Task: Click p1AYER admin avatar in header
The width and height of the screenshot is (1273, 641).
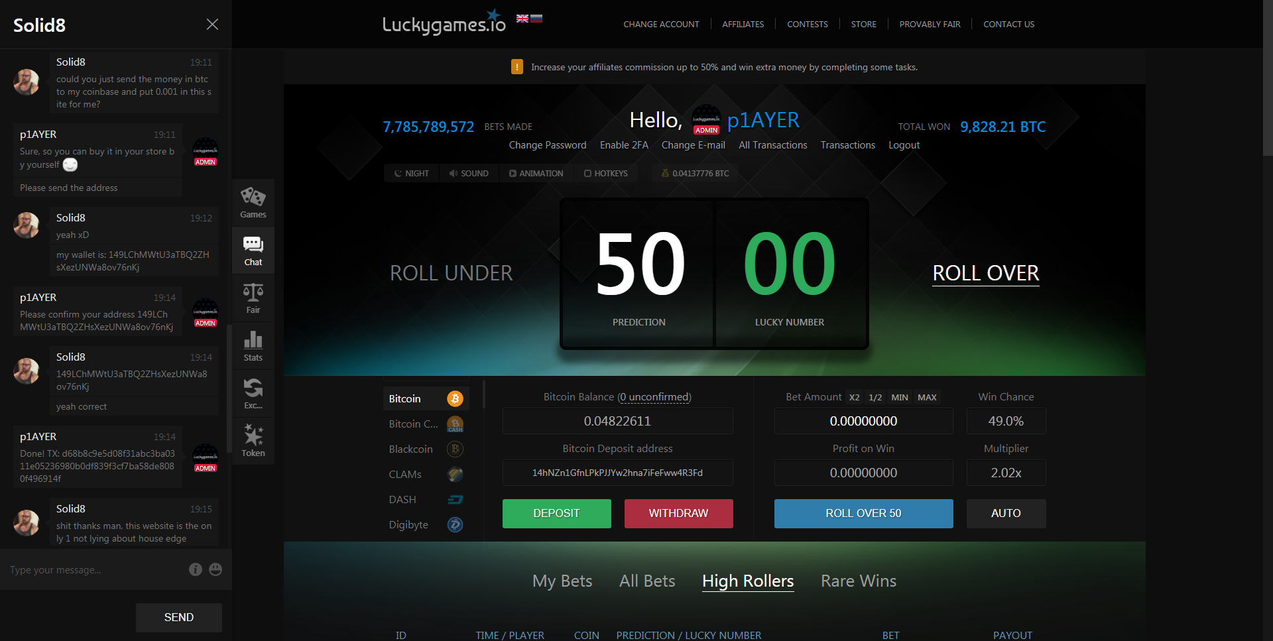Action: (707, 119)
